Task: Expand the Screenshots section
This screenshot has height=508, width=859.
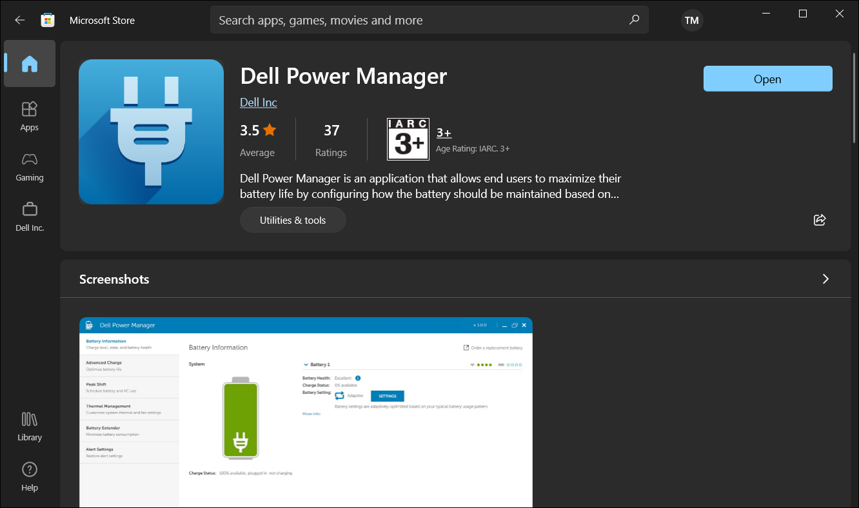Action: pos(825,278)
